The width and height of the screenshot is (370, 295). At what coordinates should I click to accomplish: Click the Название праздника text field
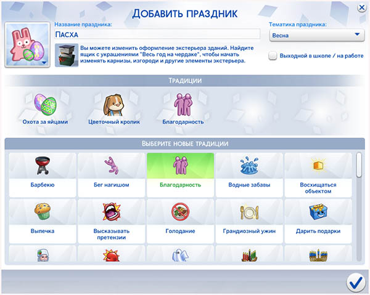coord(156,35)
